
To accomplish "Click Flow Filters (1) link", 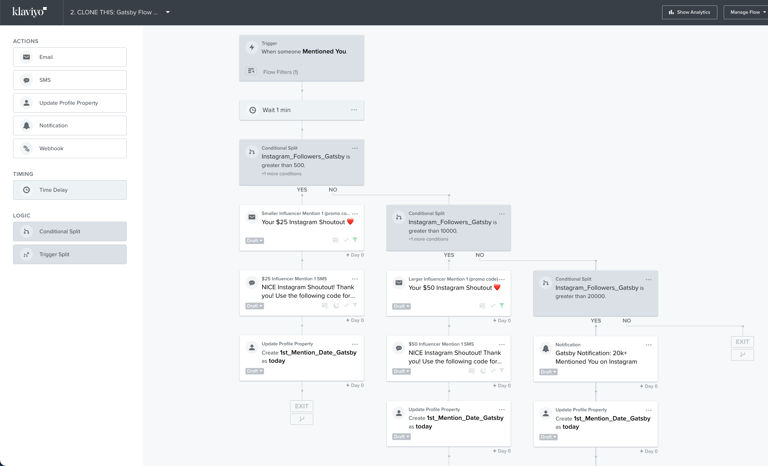I will (281, 72).
